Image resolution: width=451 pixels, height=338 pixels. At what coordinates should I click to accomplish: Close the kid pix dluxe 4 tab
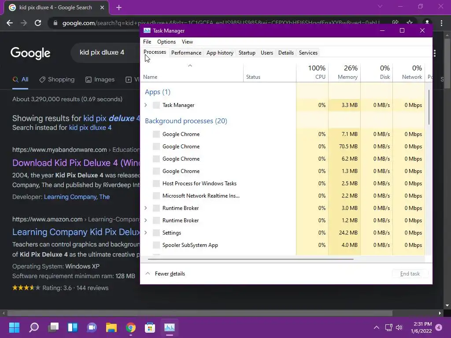[x=102, y=7]
